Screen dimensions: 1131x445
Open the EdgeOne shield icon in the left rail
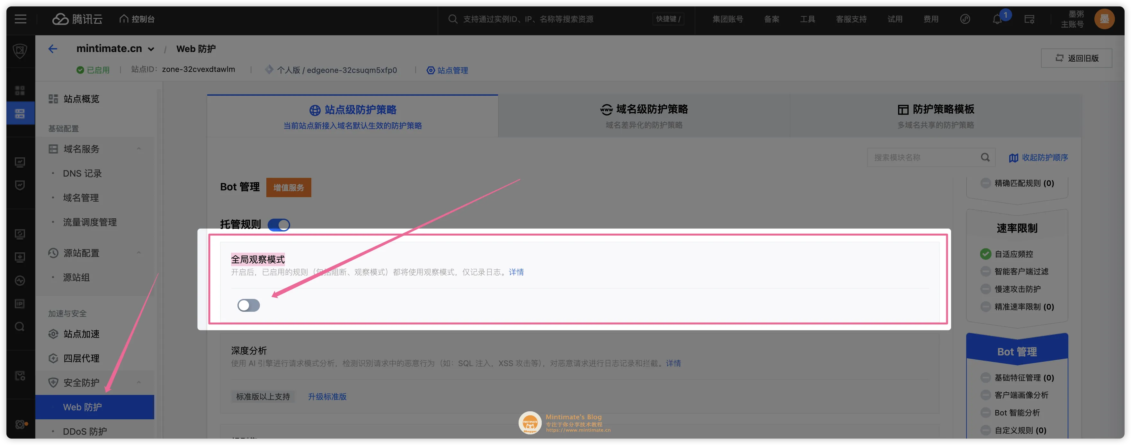(20, 51)
